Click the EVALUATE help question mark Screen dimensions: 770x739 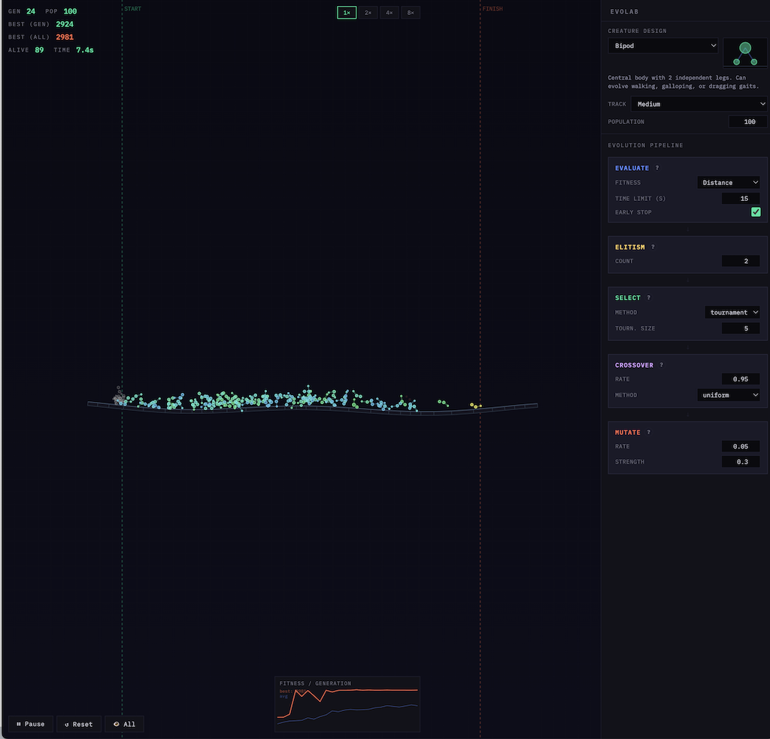(x=657, y=168)
